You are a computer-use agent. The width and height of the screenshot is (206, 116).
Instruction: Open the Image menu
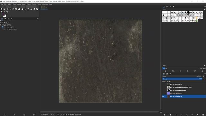tap(19, 4)
